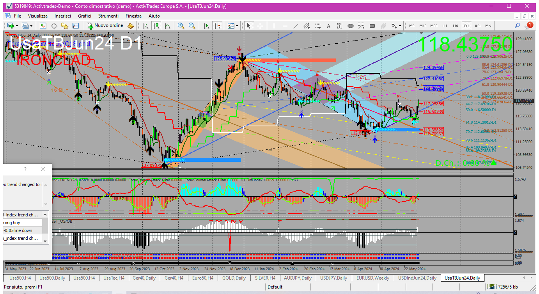Open the Data Window crosshair-circle icon
The width and height of the screenshot is (539, 294).
tap(54, 26)
